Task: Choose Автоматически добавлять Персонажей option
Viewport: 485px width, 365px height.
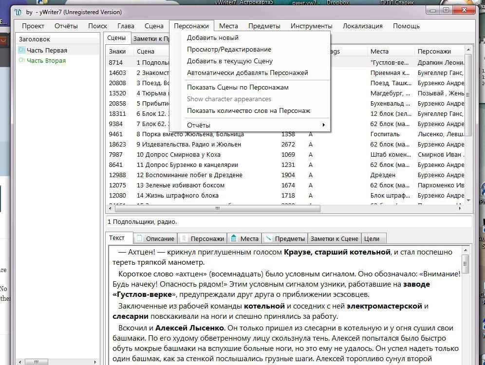Action: (x=247, y=73)
